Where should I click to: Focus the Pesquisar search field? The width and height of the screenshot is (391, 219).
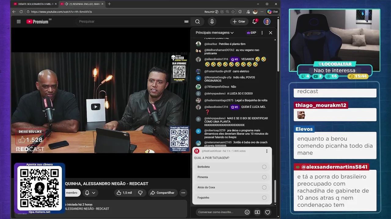(x=130, y=22)
